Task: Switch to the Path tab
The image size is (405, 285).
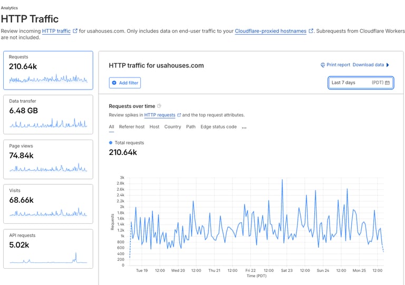Action: point(190,126)
